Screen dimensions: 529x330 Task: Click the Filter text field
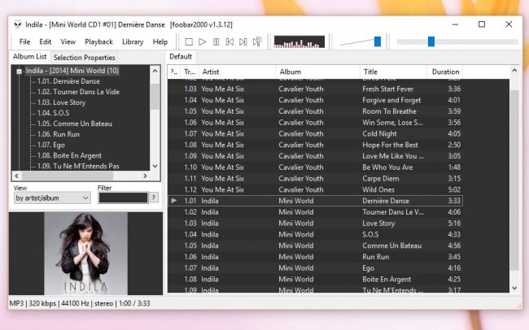[x=122, y=198]
